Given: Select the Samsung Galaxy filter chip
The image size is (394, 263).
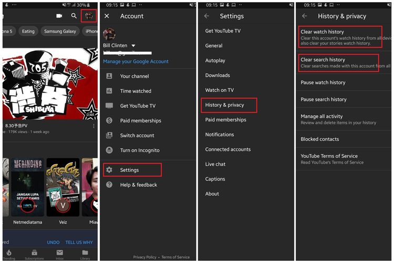Looking at the screenshot, I should coord(60,31).
